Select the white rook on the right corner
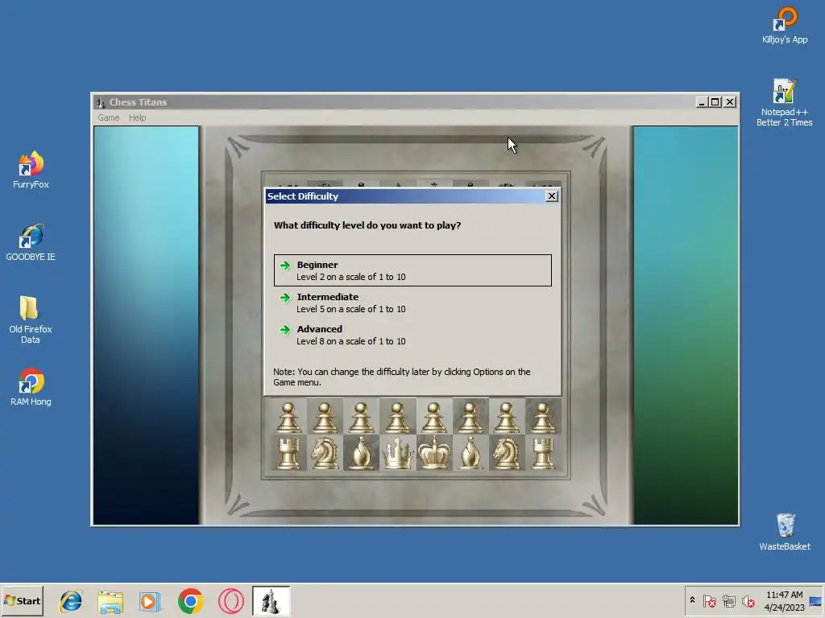The width and height of the screenshot is (825, 618). tap(542, 452)
